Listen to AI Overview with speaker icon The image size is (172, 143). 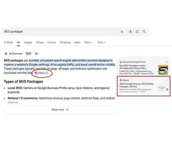pos(36,54)
